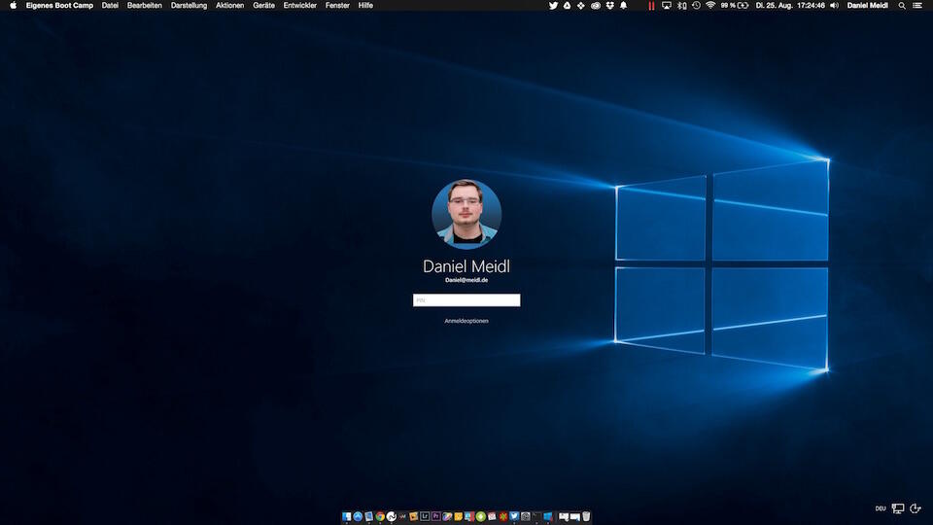Open the Daniel Meidl user menu
933x525 pixels.
point(868,6)
